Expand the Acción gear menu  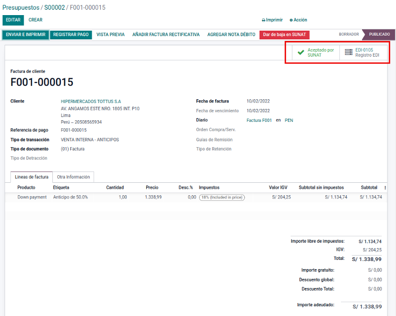[298, 20]
